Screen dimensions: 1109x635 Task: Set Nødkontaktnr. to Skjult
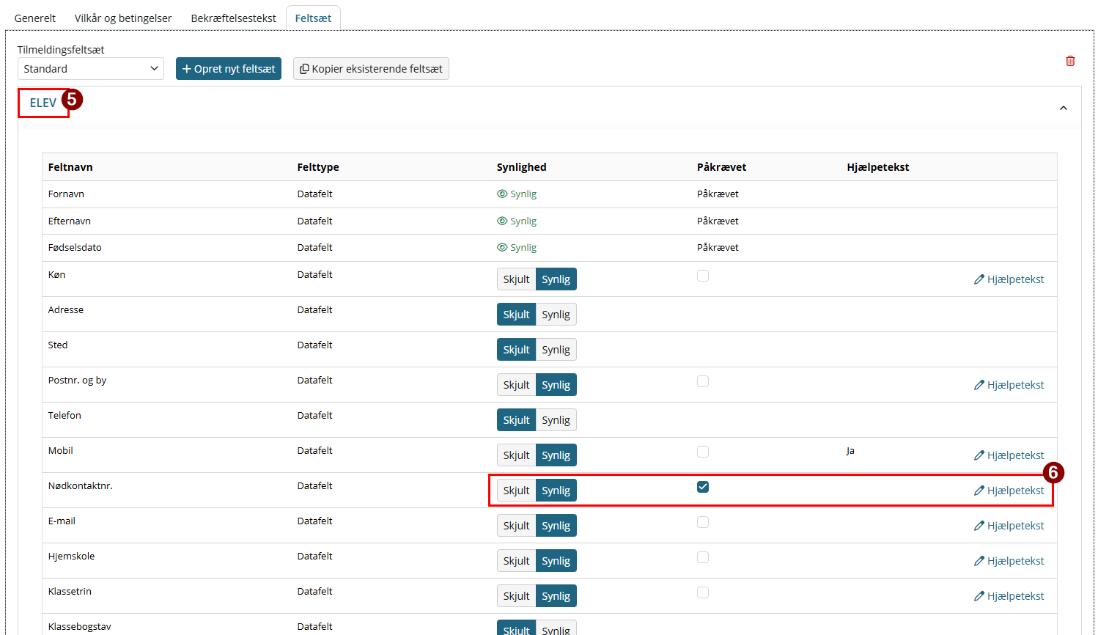click(516, 491)
